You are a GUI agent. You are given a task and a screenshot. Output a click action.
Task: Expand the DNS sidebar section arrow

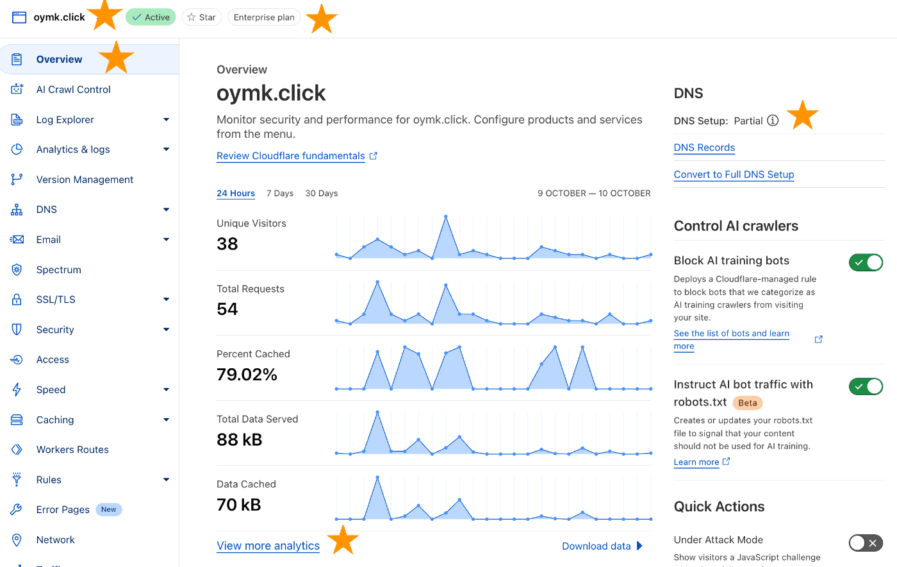click(166, 210)
